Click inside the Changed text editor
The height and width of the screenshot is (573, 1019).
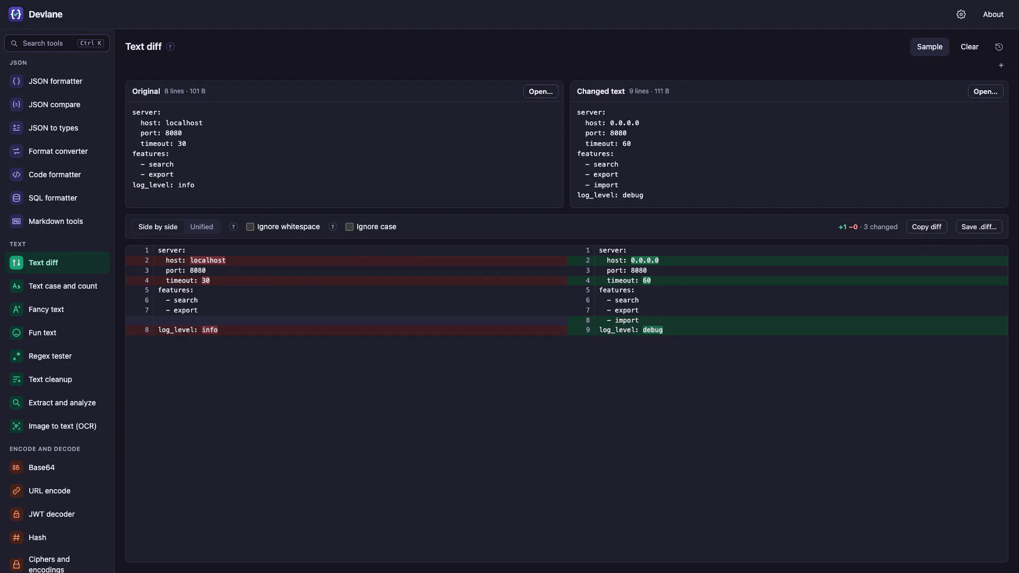tap(789, 154)
